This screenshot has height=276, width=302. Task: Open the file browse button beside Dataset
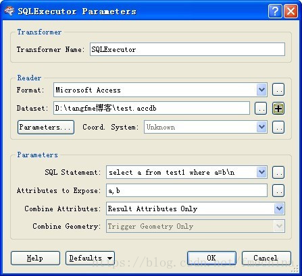tap(261, 109)
